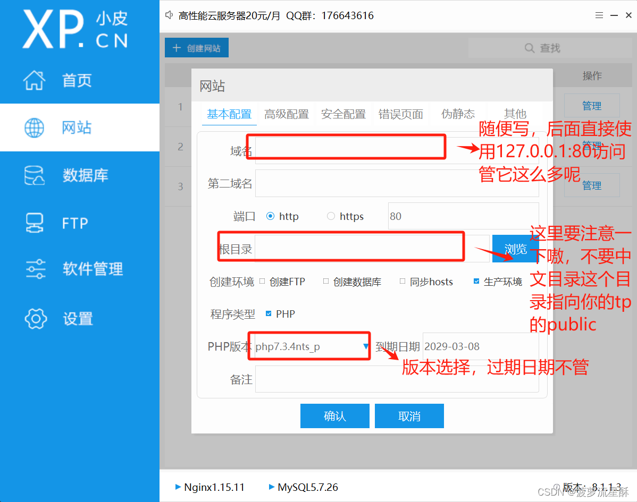Select the http port radio button

click(x=270, y=216)
